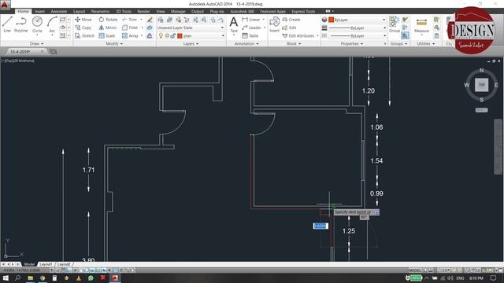Open the Annotate ribbon tab
Viewport: 504px width, 283px height.
(x=59, y=11)
